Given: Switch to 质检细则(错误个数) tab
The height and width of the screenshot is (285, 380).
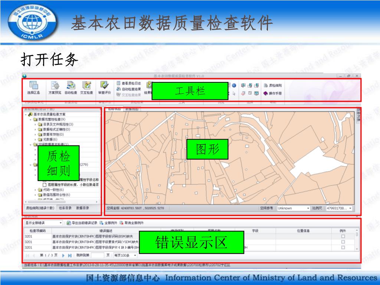Looking at the screenshot, I should (x=40, y=208).
